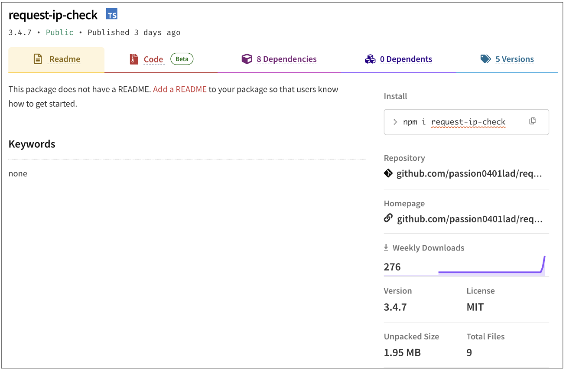Click the Dependents cubes icon
566x371 pixels.
pyautogui.click(x=370, y=59)
